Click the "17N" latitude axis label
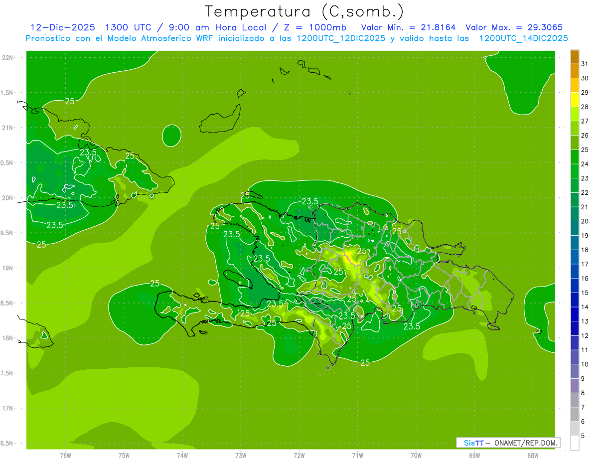Image resolution: width=598 pixels, height=462 pixels. (x=8, y=408)
